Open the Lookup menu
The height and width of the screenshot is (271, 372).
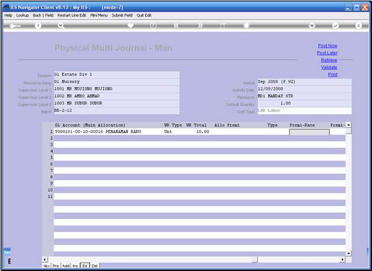tap(23, 15)
